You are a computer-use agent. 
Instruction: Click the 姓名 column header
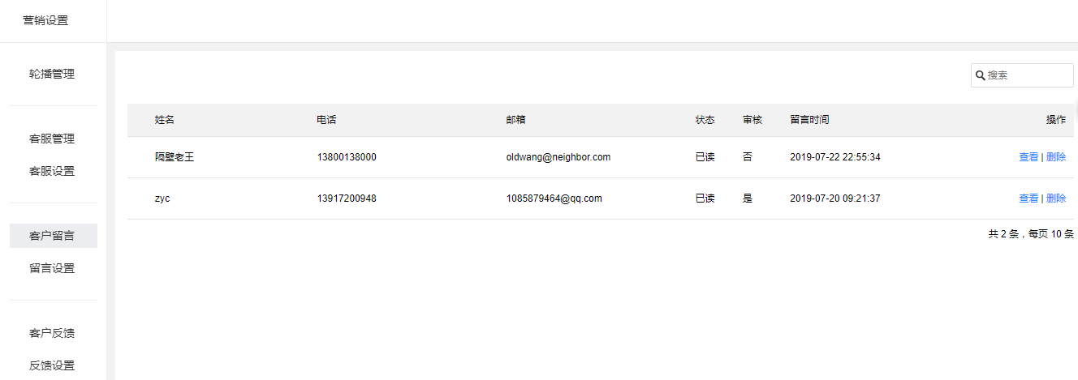(165, 120)
